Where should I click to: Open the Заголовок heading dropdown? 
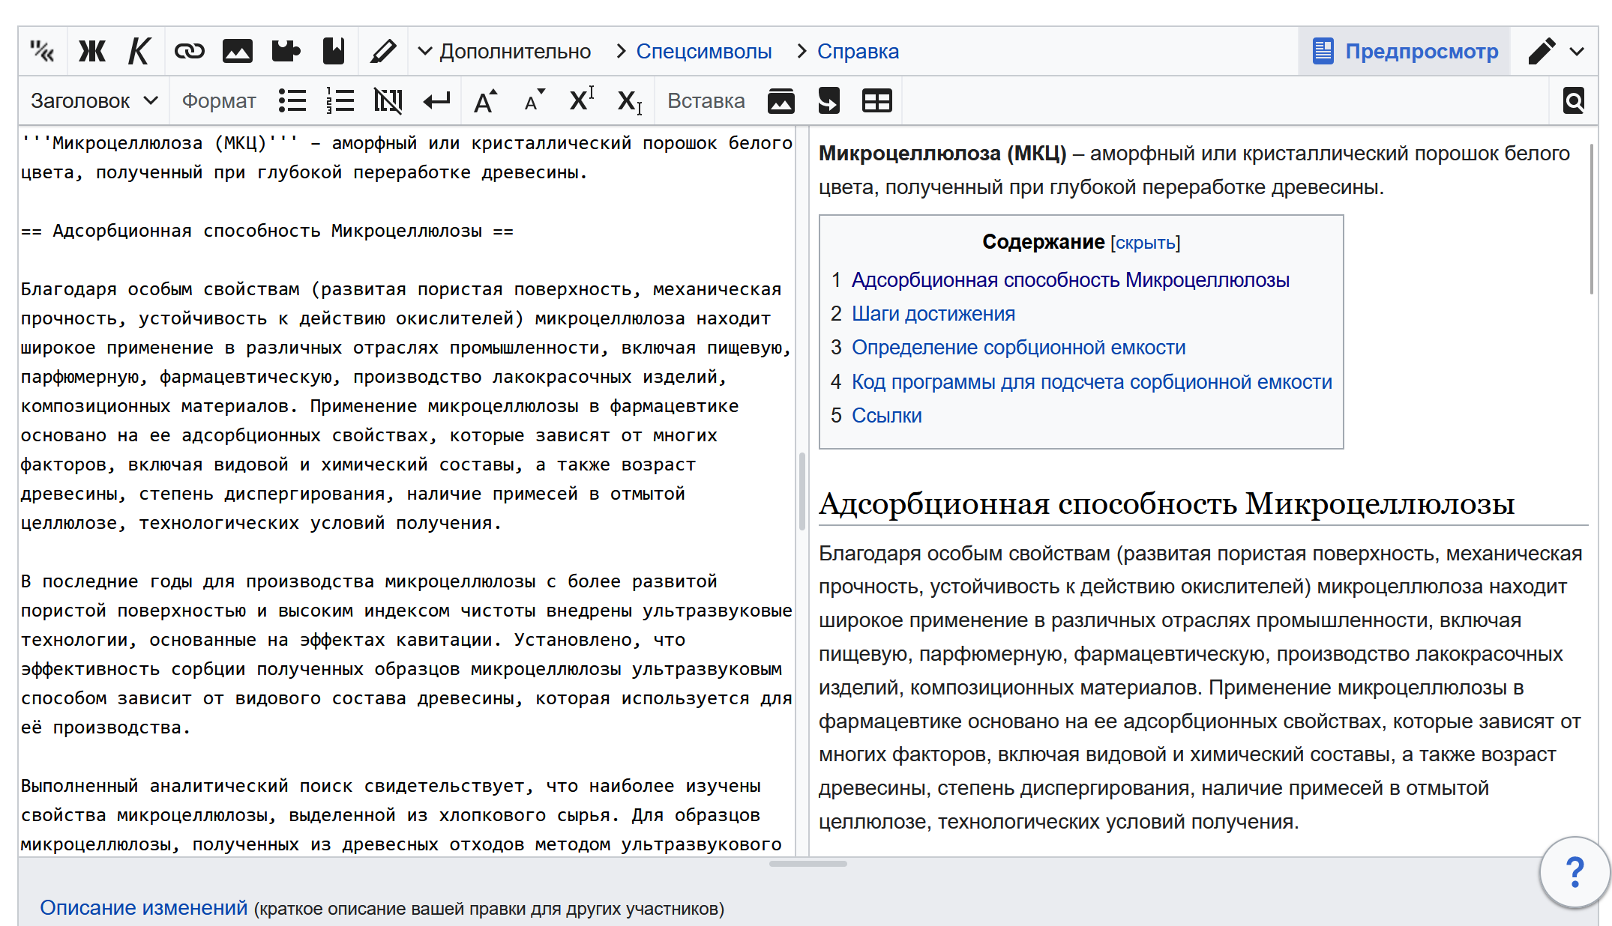point(94,100)
